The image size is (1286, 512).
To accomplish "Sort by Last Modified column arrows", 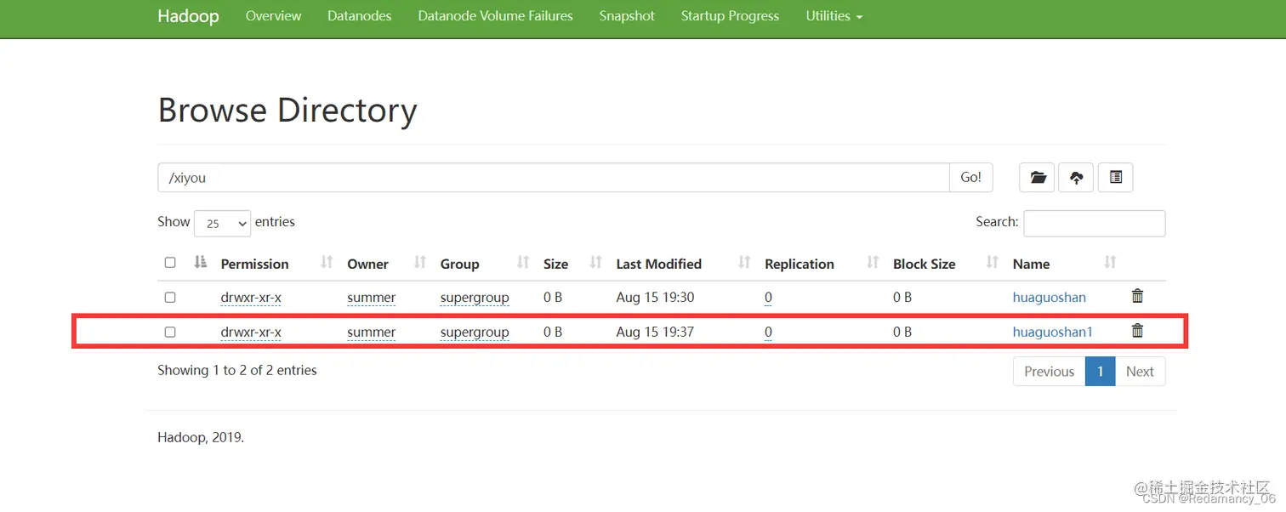I will [744, 263].
